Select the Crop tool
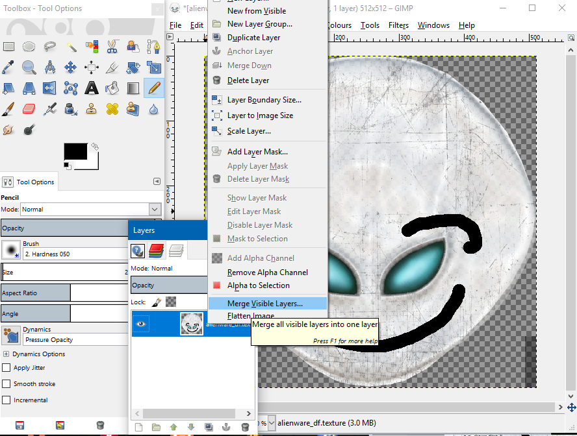Screen dimensions: 577x436 pos(112,67)
